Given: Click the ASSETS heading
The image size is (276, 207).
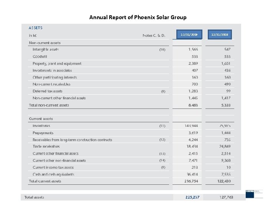Looking at the screenshot, I should pos(36,28).
